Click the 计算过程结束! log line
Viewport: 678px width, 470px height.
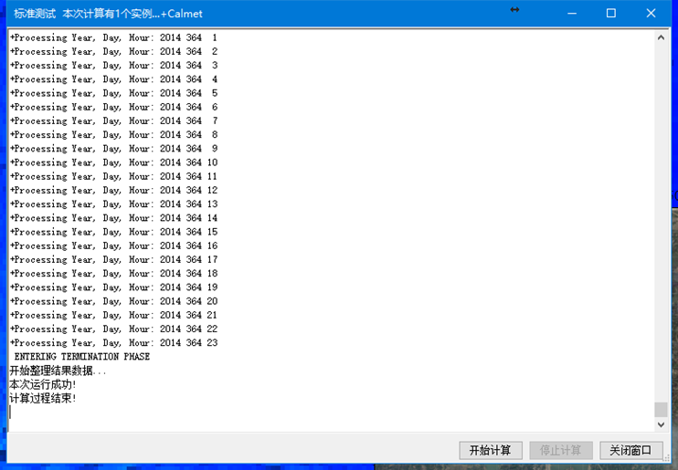tap(43, 399)
